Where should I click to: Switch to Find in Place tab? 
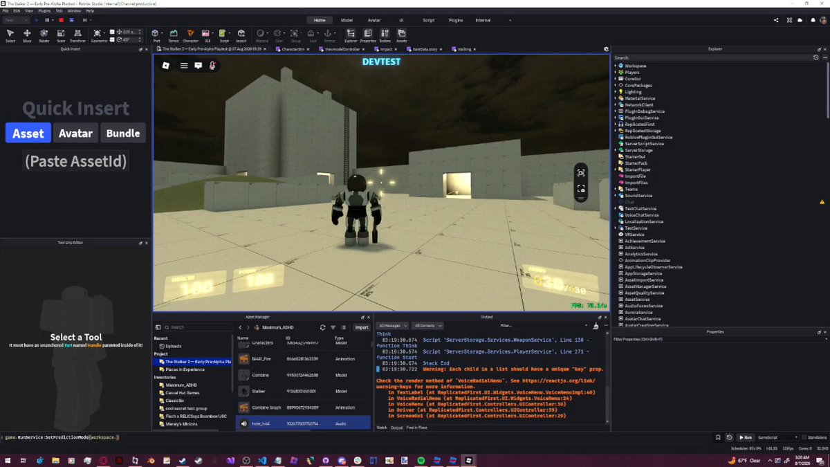[x=417, y=428]
